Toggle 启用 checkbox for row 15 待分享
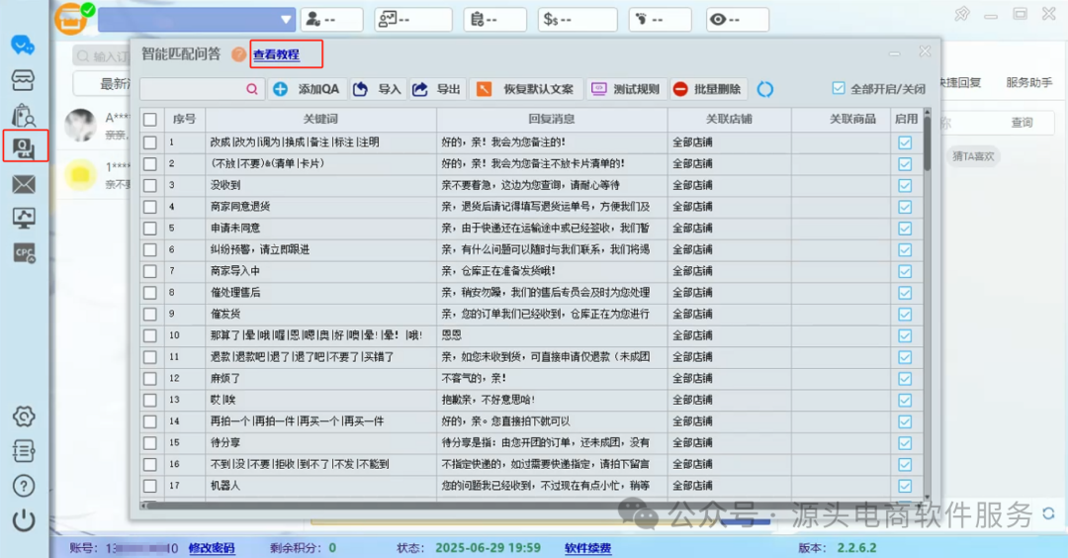The image size is (1068, 558). click(x=905, y=443)
